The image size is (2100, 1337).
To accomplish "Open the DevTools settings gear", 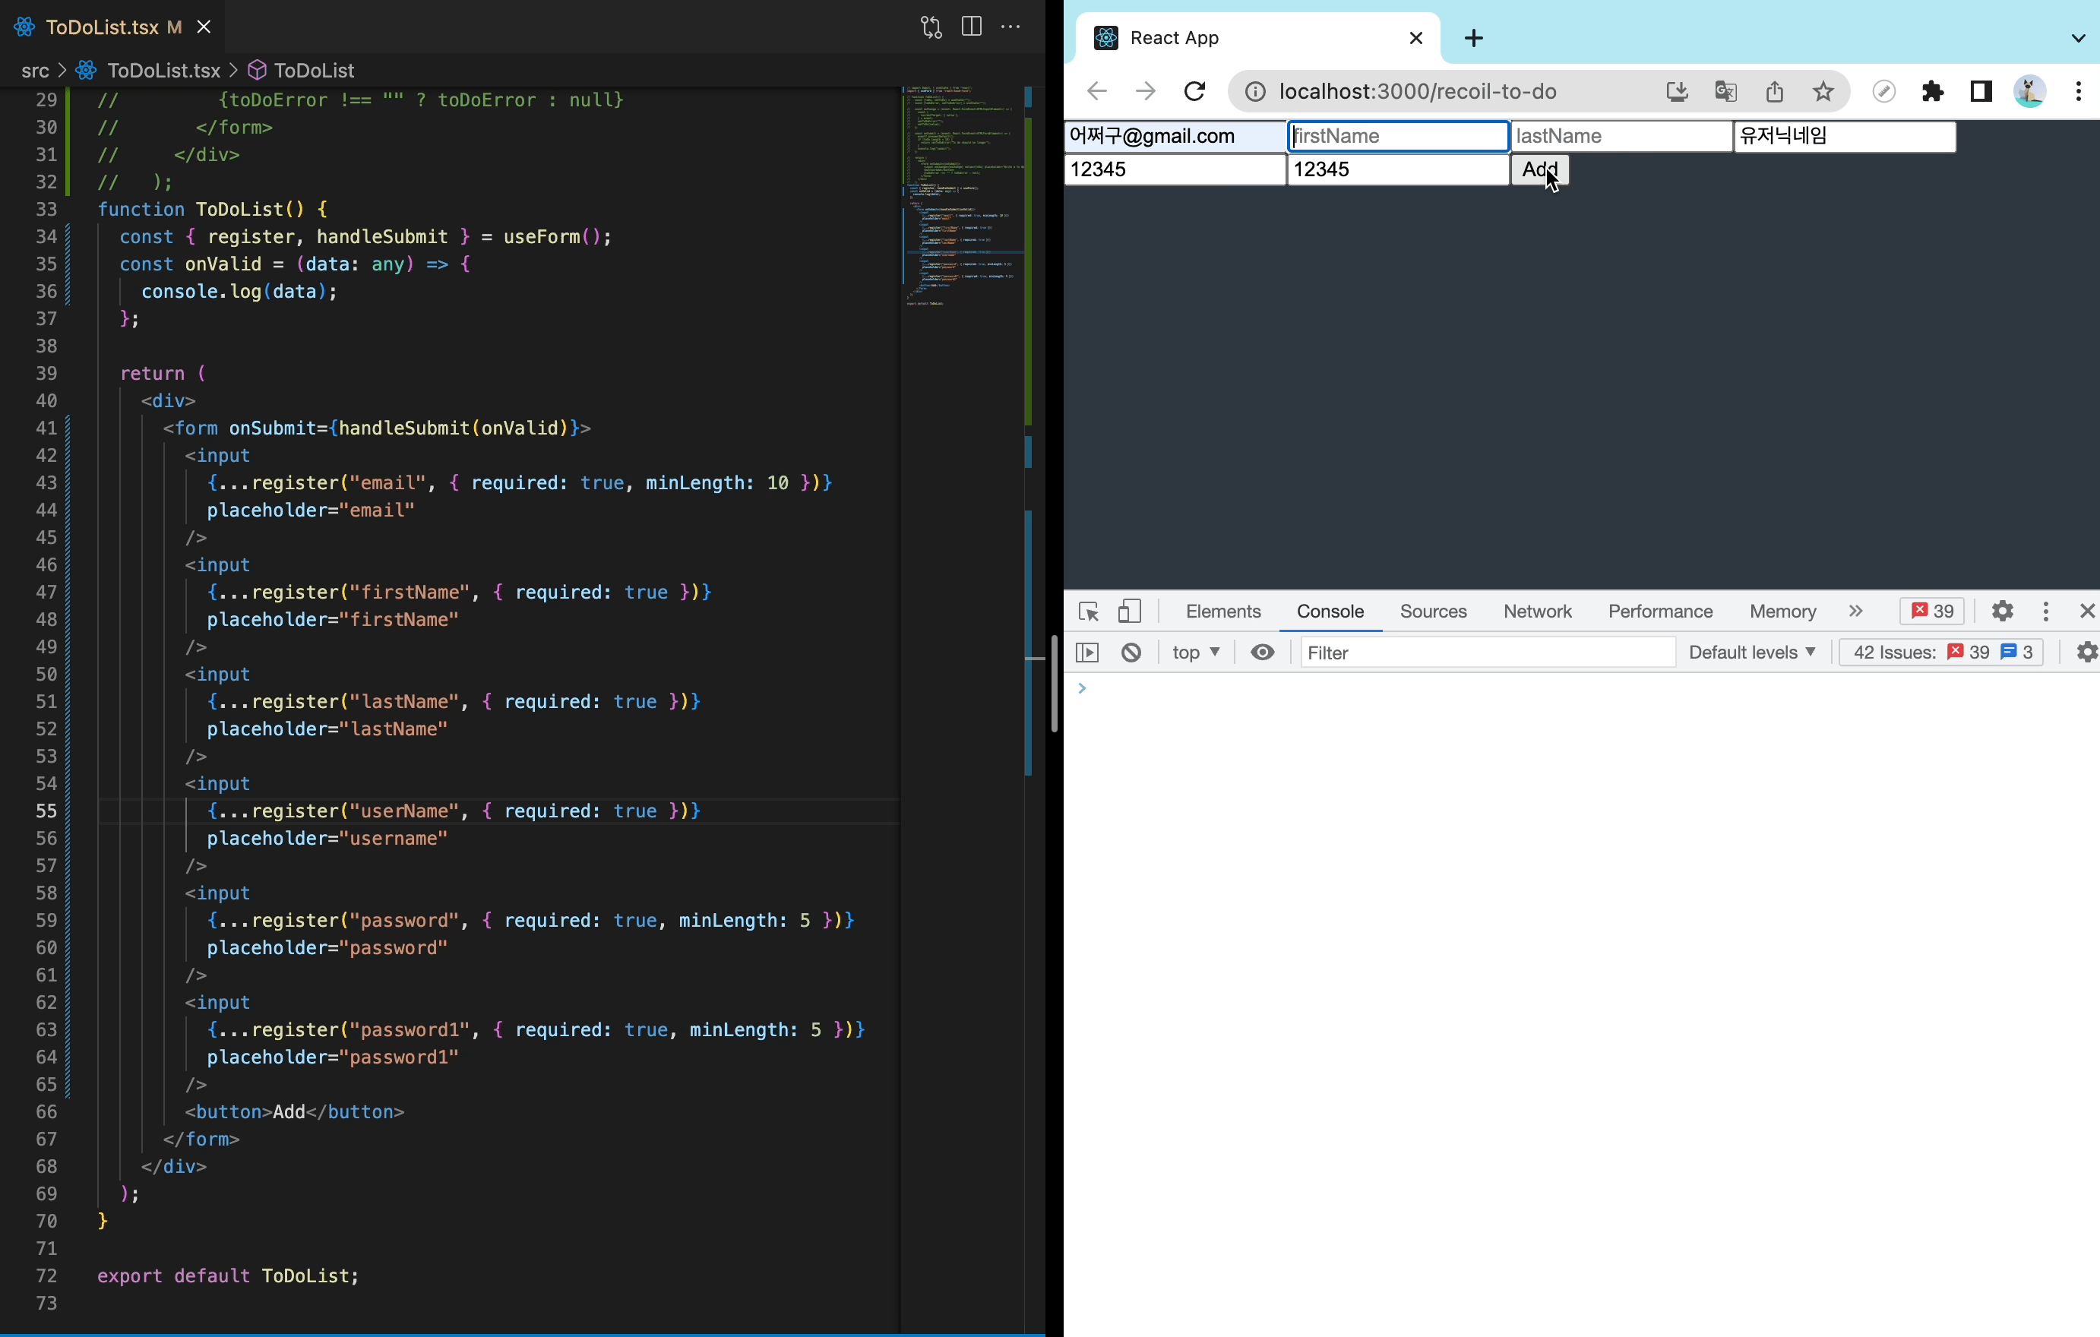I will [x=2002, y=612].
